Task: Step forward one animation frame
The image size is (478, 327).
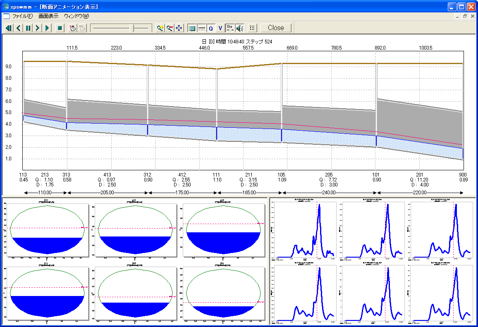Action: (38, 28)
